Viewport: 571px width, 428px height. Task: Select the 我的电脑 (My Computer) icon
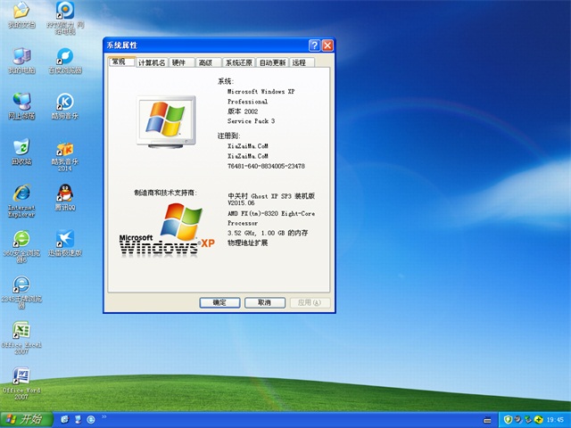click(x=21, y=55)
